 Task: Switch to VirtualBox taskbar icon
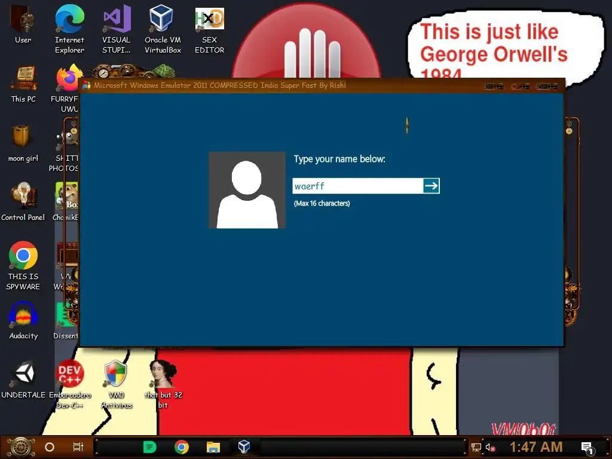click(244, 446)
